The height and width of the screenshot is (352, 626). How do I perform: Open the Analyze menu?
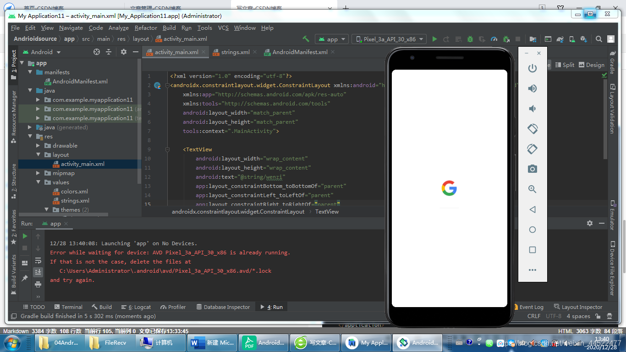(x=119, y=28)
